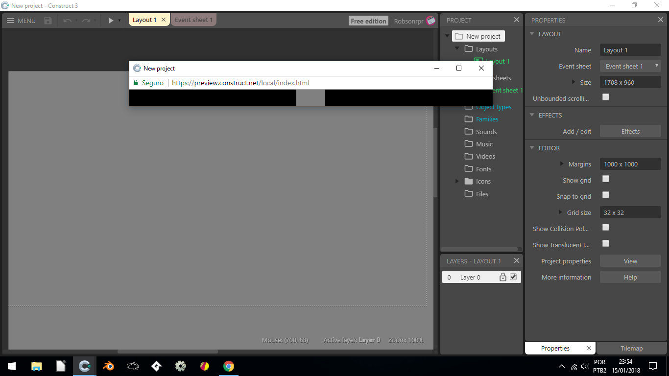Lock Layer 0 using the padlock icon

503,277
